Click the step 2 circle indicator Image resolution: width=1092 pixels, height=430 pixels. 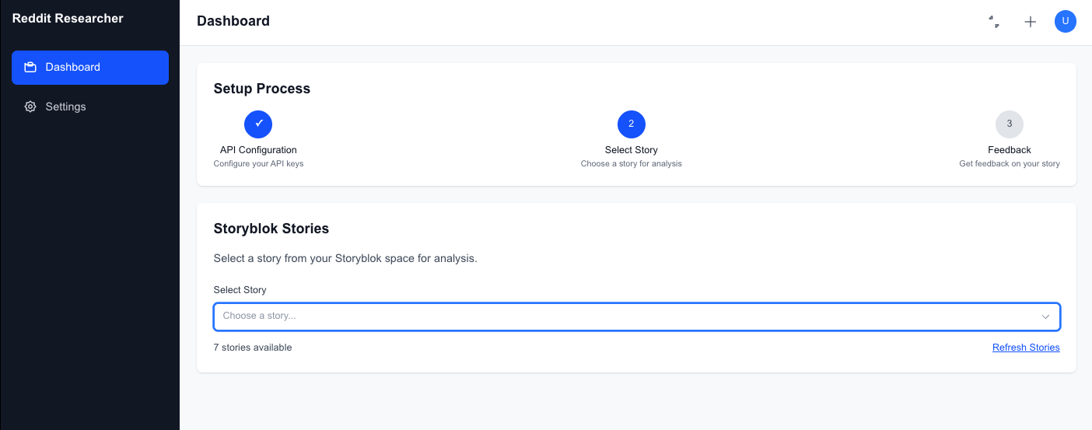tap(631, 124)
